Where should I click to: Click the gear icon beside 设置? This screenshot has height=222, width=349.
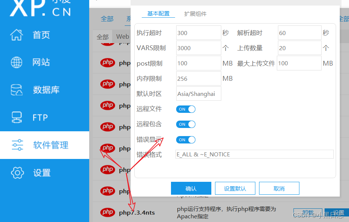click(17, 173)
